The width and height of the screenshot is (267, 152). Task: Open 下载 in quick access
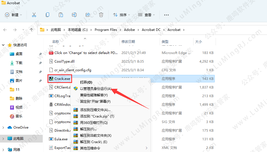coord(19,63)
